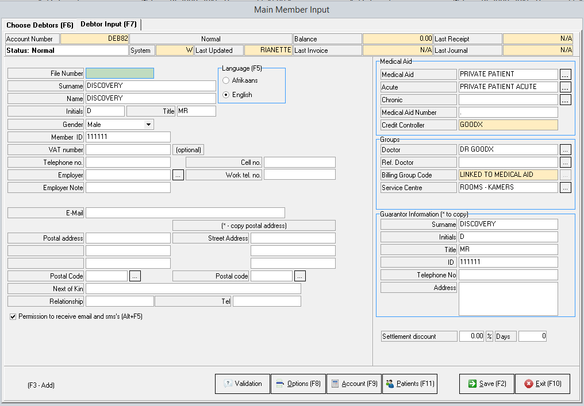Open Medical Aid lookup ellipsis button

point(566,75)
